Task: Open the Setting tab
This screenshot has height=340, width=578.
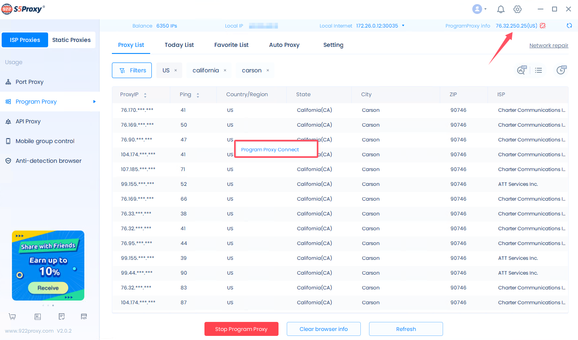Action: coord(333,45)
